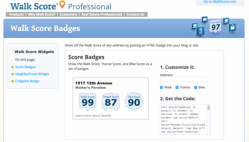The image size is (249, 142).
Task: Click the Walk Score 97 banner badge
Action: tap(216, 26)
